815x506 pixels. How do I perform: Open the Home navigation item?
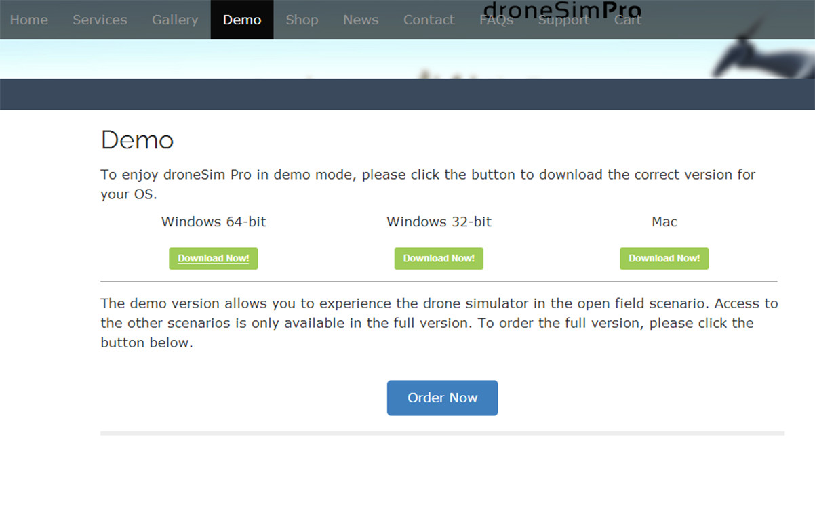(x=29, y=20)
